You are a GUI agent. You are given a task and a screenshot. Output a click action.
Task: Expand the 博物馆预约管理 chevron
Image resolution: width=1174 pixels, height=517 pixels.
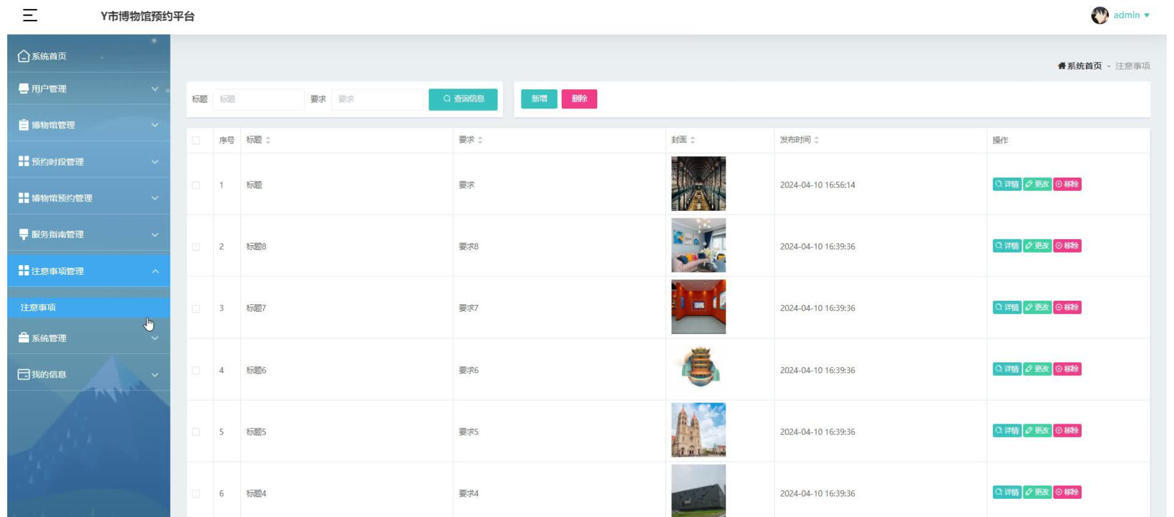[x=155, y=198]
